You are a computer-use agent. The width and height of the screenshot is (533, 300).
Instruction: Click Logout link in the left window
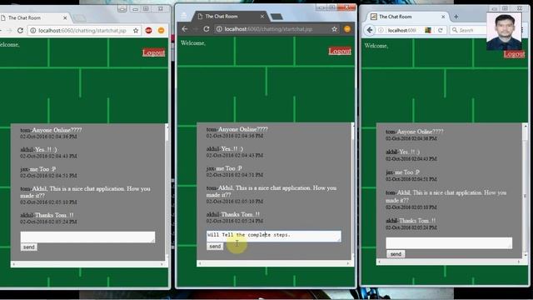(153, 52)
